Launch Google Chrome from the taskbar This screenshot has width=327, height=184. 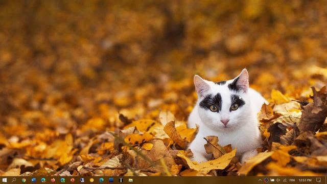click(24, 180)
